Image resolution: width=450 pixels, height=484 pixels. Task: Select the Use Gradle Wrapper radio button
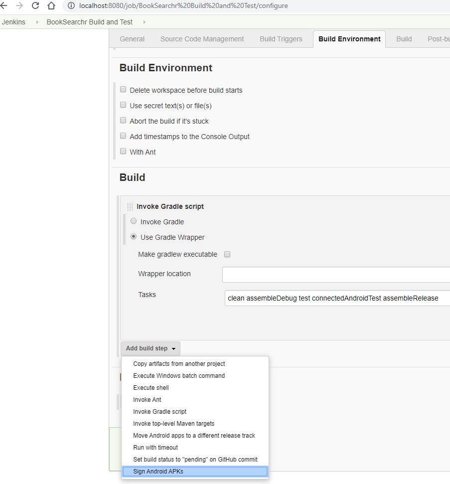[x=134, y=237]
